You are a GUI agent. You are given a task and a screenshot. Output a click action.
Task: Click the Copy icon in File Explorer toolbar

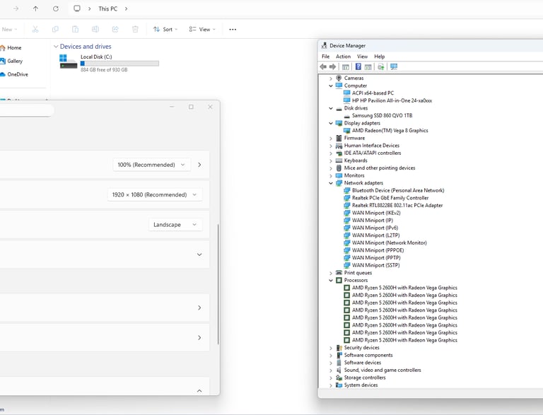pyautogui.click(x=55, y=30)
